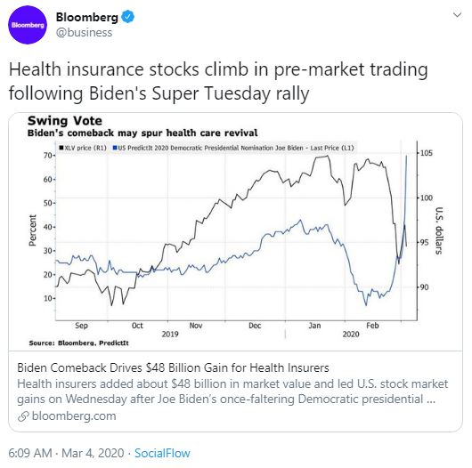Click the 'Source: Bloomberg, PredictIt' caption
The height and width of the screenshot is (468, 472).
click(78, 343)
